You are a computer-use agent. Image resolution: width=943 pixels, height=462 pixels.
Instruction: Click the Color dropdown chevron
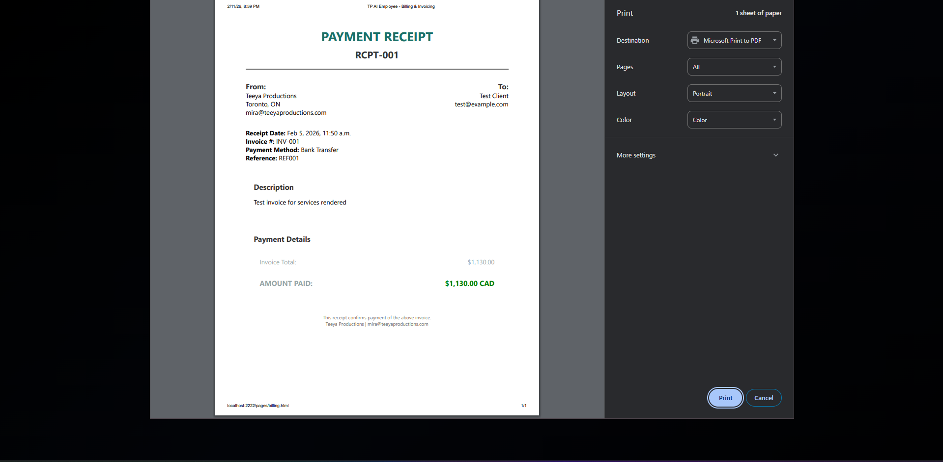click(x=775, y=120)
